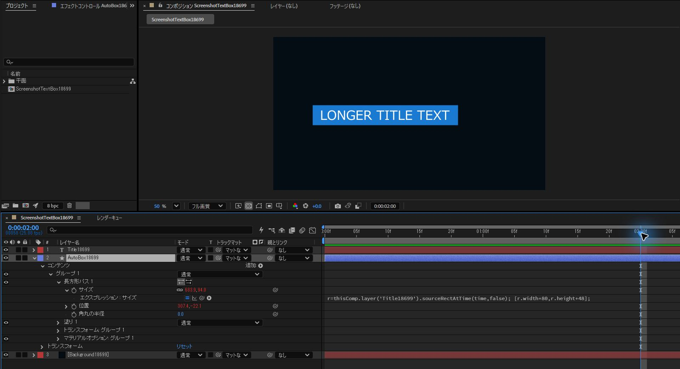Image resolution: width=680 pixels, height=369 pixels.
Task: Toggle visibility of 塗り 1
Action: 6,323
